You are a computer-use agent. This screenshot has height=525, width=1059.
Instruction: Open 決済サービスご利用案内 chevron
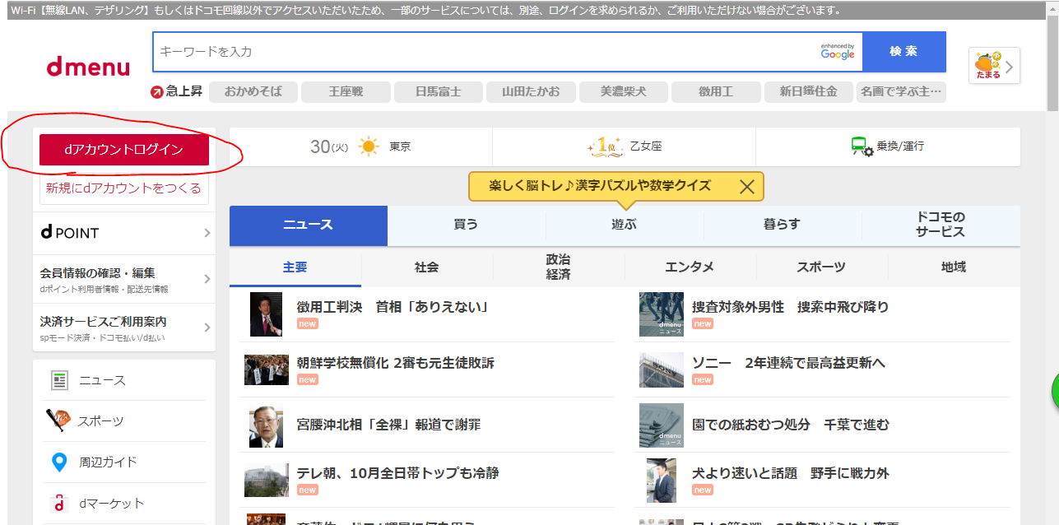207,328
